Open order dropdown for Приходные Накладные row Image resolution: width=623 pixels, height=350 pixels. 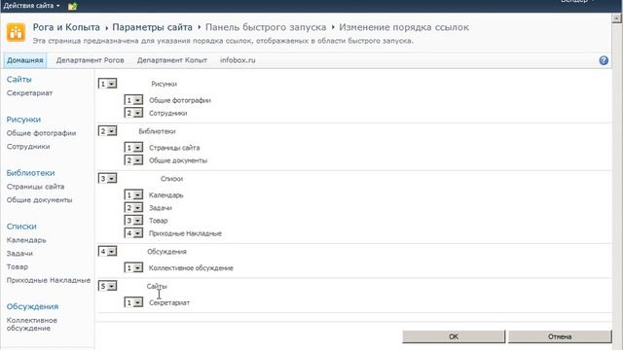tap(133, 233)
